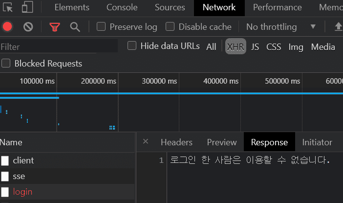Viewport: 343px width, 203px height.
Task: Click the Filter text input field
Action: [59, 47]
